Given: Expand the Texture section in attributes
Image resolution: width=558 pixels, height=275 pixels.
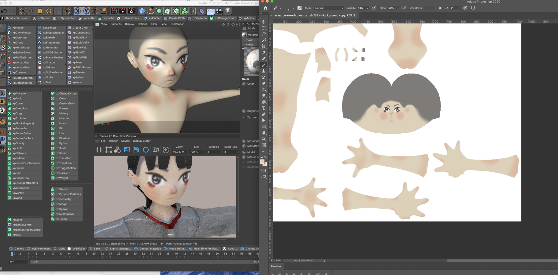Looking at the screenshot, I should [243, 117].
